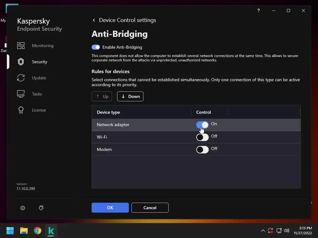
Task: Move rule Up button
Action: [x=102, y=96]
